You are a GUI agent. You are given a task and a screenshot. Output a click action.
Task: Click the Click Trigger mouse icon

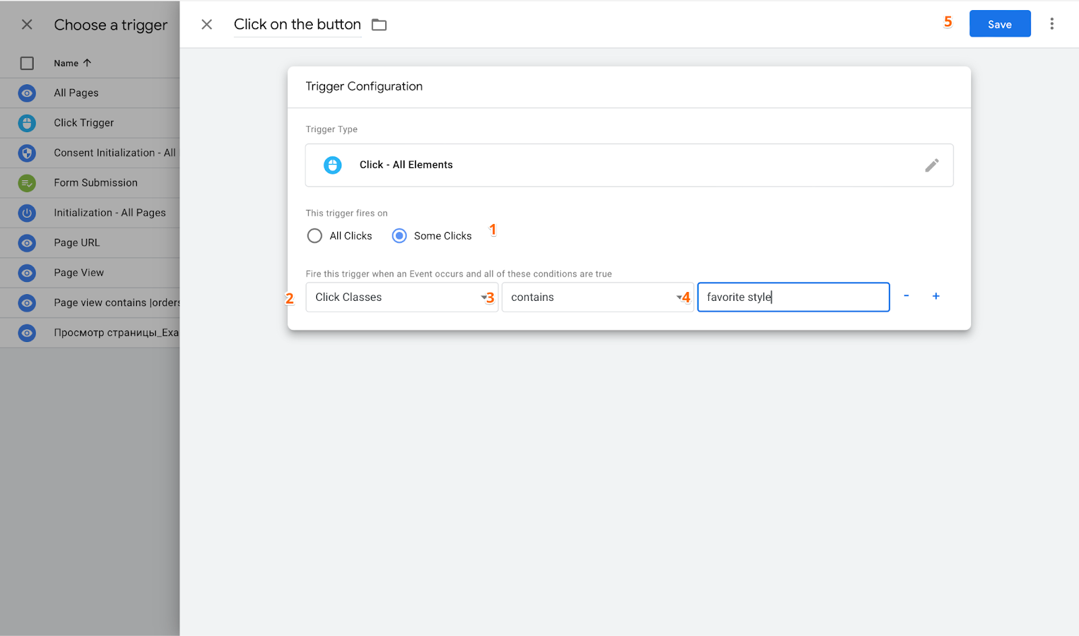point(27,123)
